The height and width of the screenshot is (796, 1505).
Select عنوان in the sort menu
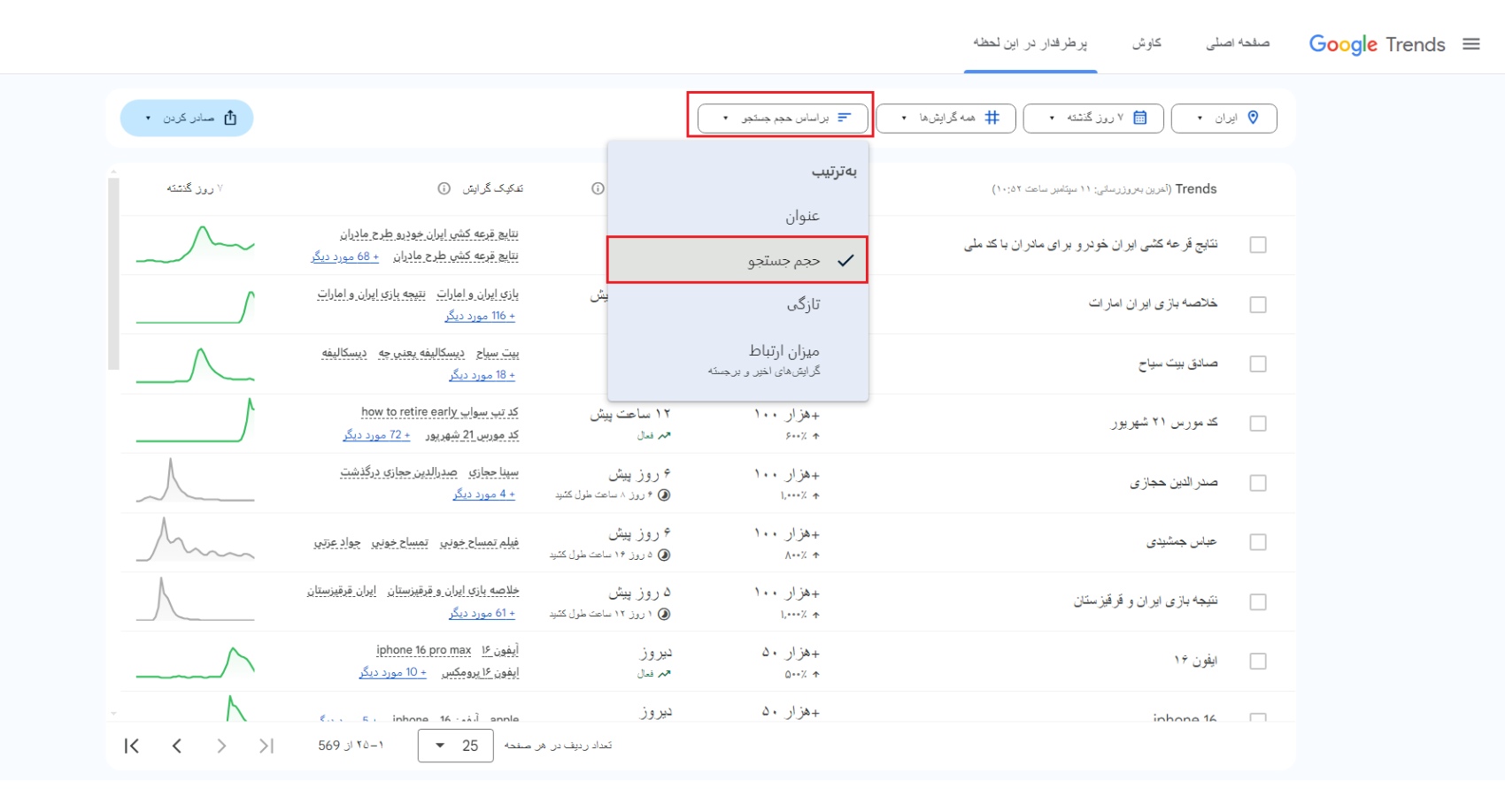(737, 216)
